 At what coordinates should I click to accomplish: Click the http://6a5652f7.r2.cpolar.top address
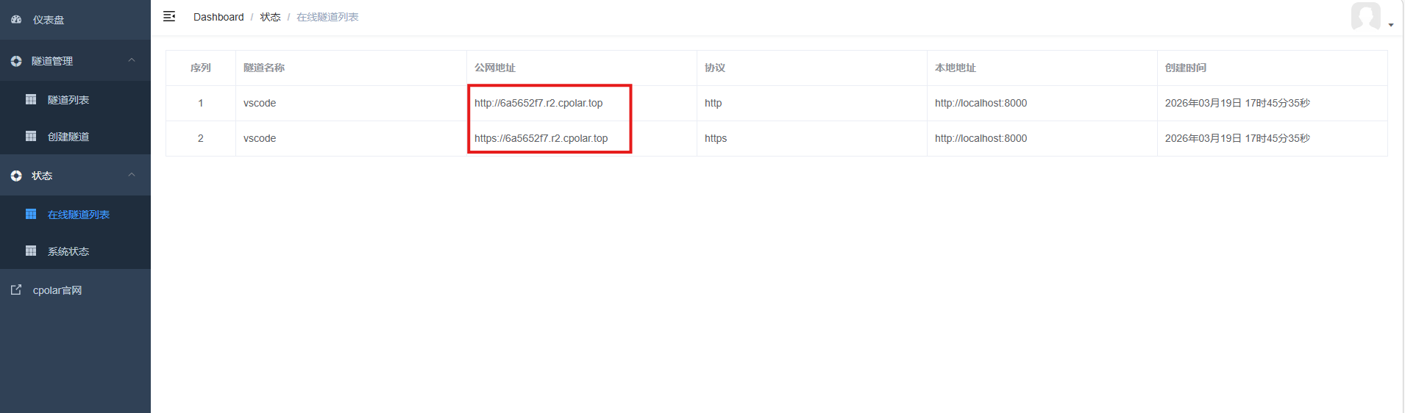(538, 103)
